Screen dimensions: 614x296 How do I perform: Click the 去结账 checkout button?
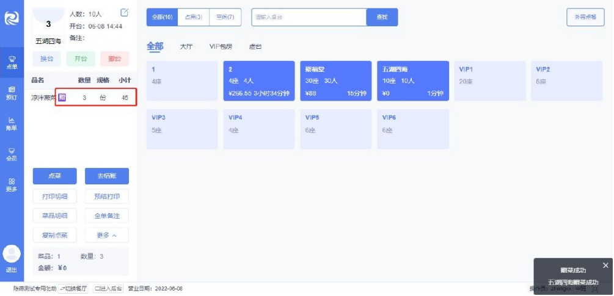[107, 176]
